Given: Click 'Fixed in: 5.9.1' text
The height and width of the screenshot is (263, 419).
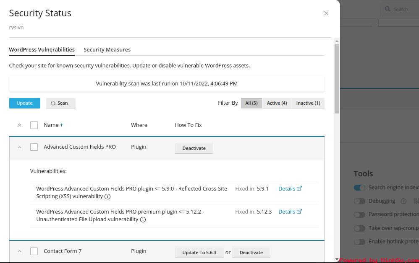Looking at the screenshot, I should 252,188.
